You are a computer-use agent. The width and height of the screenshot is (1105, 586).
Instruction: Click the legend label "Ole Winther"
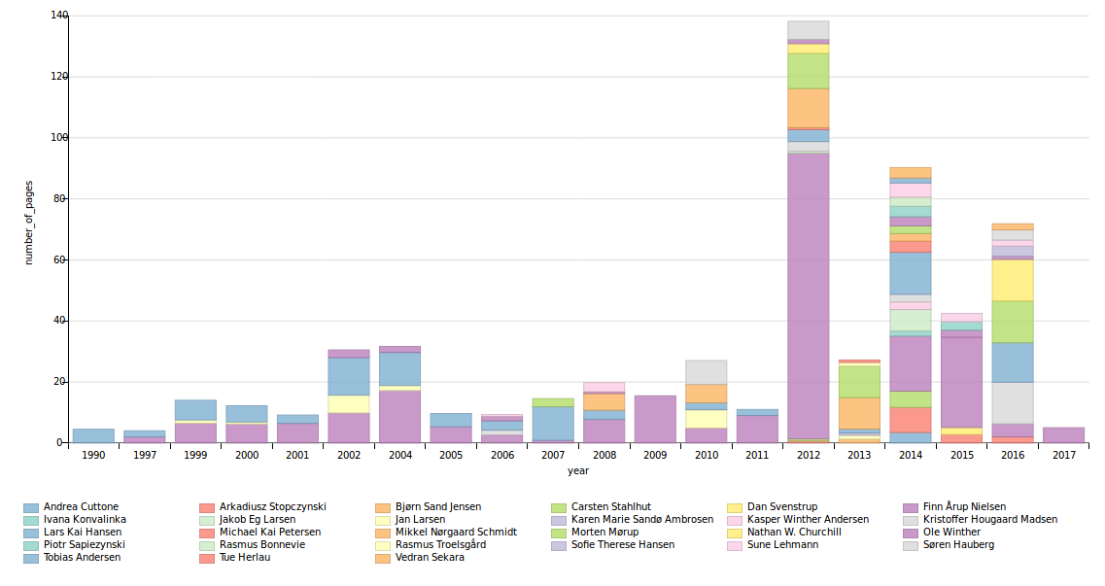pyautogui.click(x=951, y=533)
